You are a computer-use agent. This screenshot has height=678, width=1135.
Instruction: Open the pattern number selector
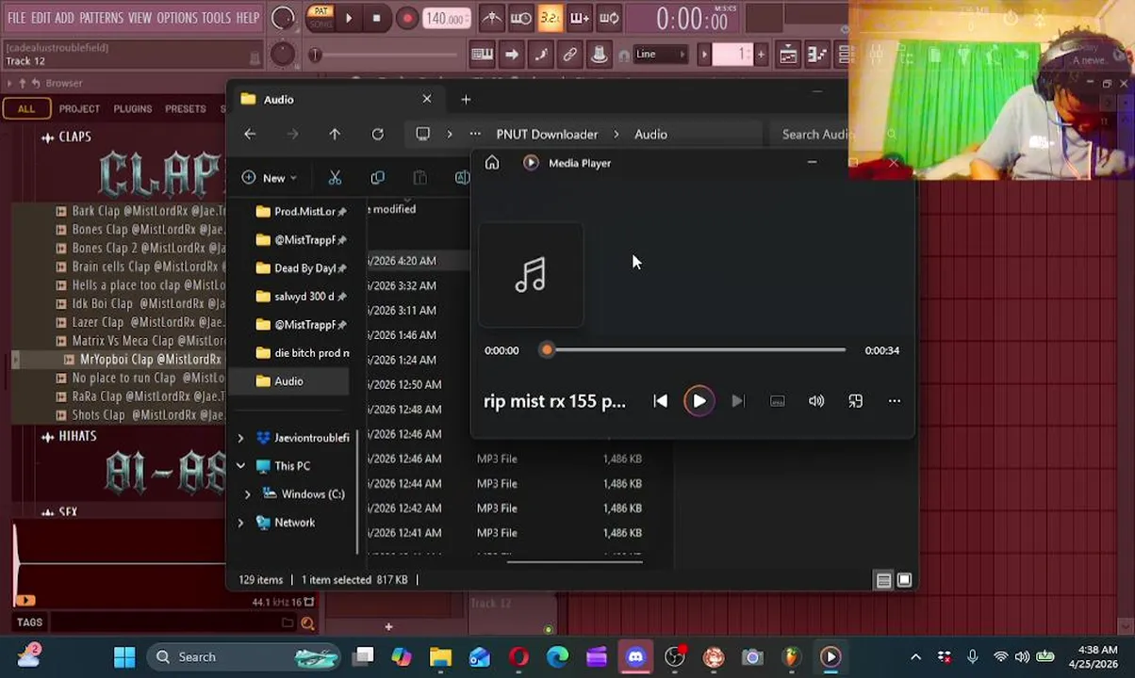click(x=732, y=55)
